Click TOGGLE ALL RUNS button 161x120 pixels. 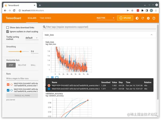click(x=22, y=96)
